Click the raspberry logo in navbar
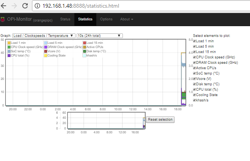250x161 pixels. (x=3, y=19)
